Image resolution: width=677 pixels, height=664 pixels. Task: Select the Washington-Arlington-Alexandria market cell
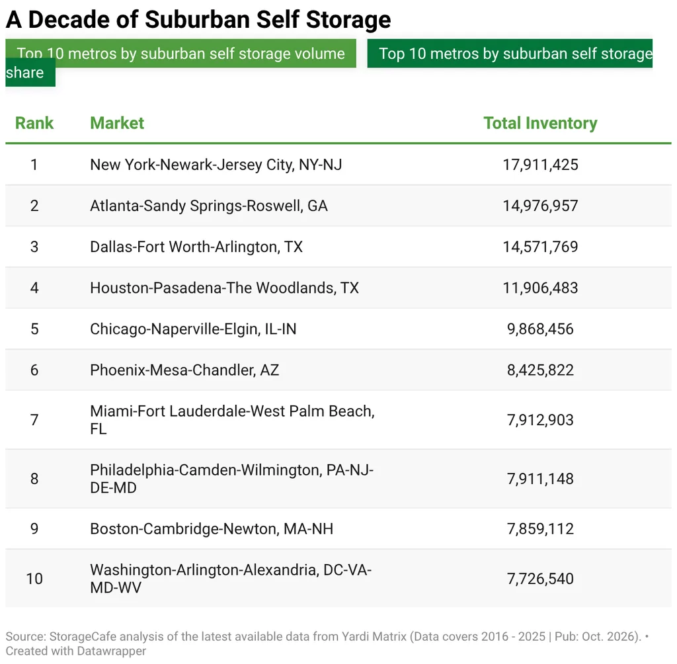pyautogui.click(x=231, y=579)
